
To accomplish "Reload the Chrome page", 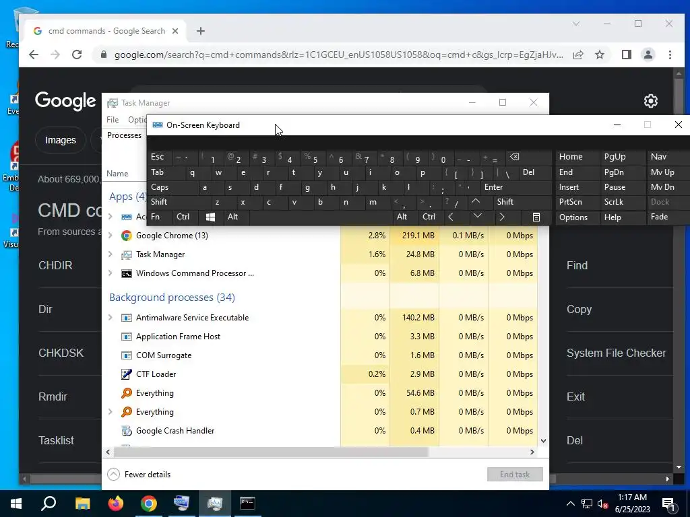I will (x=77, y=55).
